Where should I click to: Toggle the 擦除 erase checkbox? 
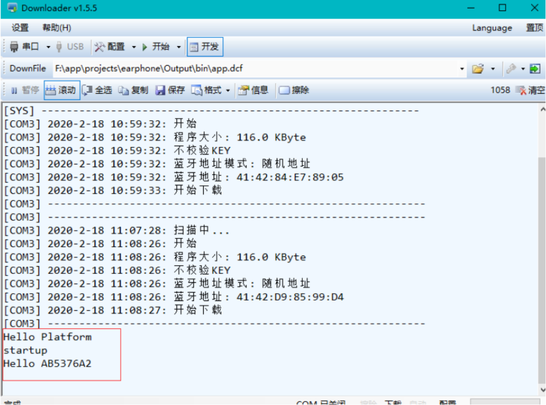(x=294, y=91)
